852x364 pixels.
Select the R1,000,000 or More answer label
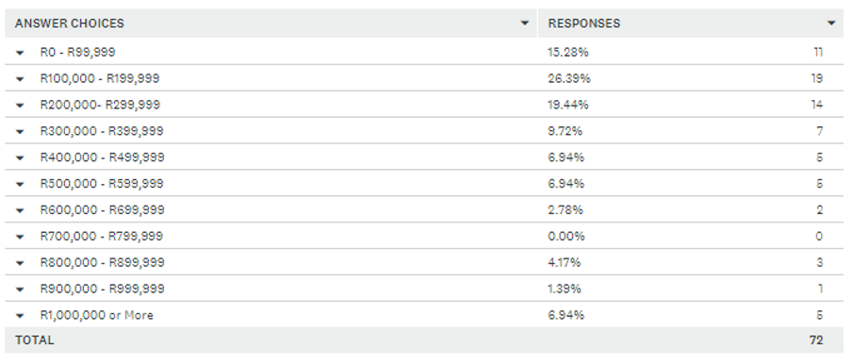pos(97,315)
